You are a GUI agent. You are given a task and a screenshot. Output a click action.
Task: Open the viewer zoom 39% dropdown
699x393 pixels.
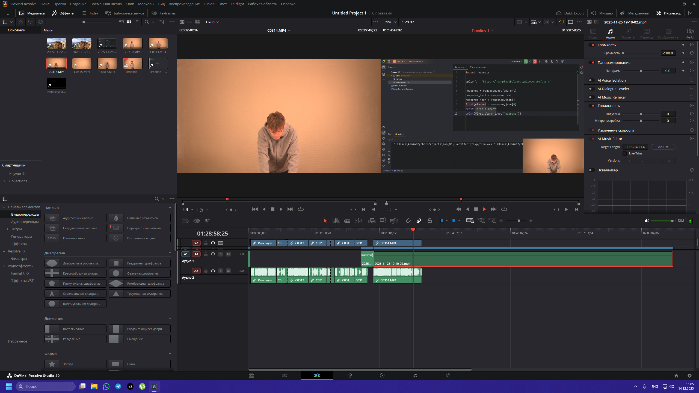click(390, 22)
